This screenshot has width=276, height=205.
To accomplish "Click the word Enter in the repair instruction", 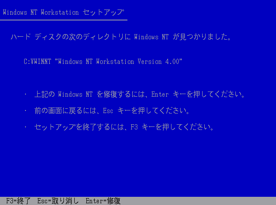I will tap(160, 95).
